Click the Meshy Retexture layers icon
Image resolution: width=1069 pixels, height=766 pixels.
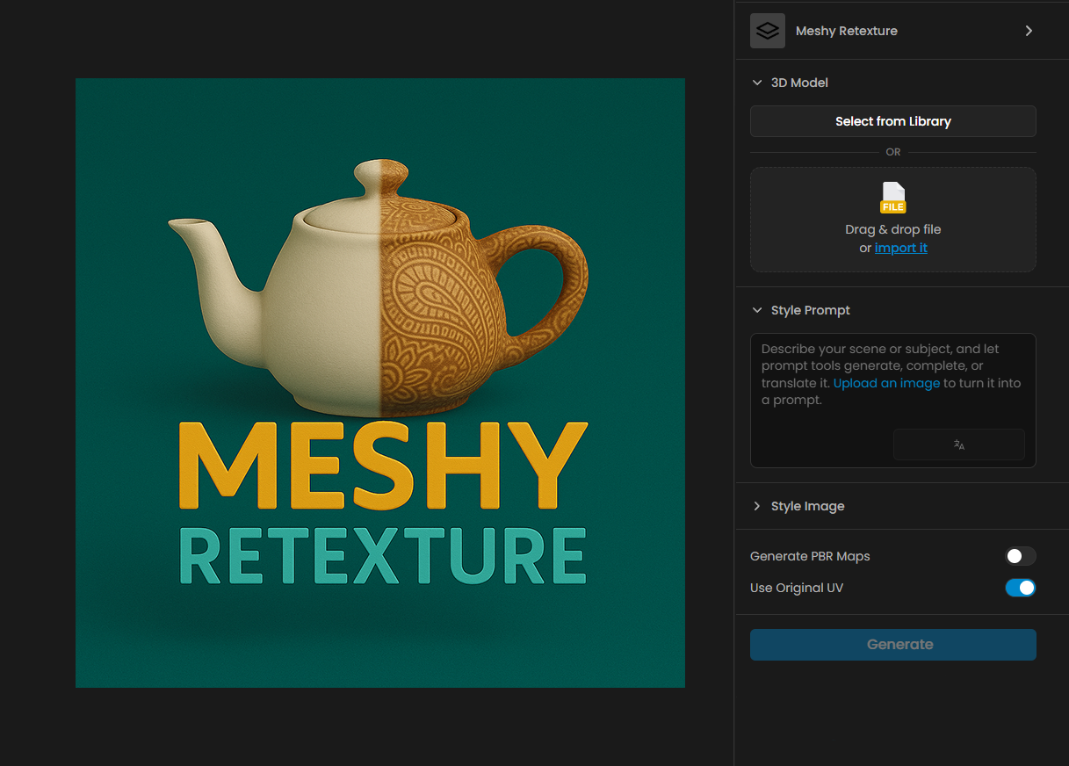(x=767, y=31)
